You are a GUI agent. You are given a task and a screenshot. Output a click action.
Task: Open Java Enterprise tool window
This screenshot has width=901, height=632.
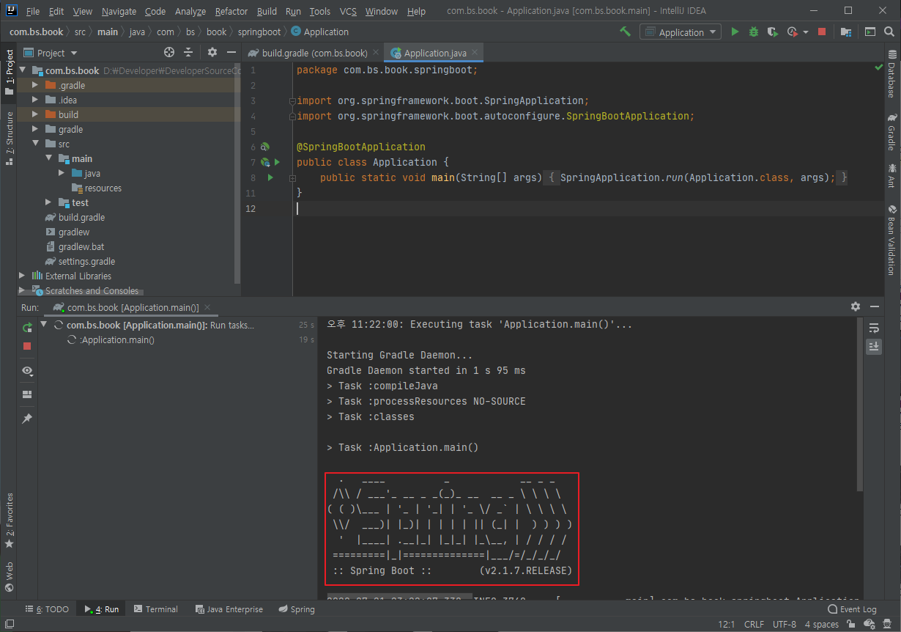point(229,609)
